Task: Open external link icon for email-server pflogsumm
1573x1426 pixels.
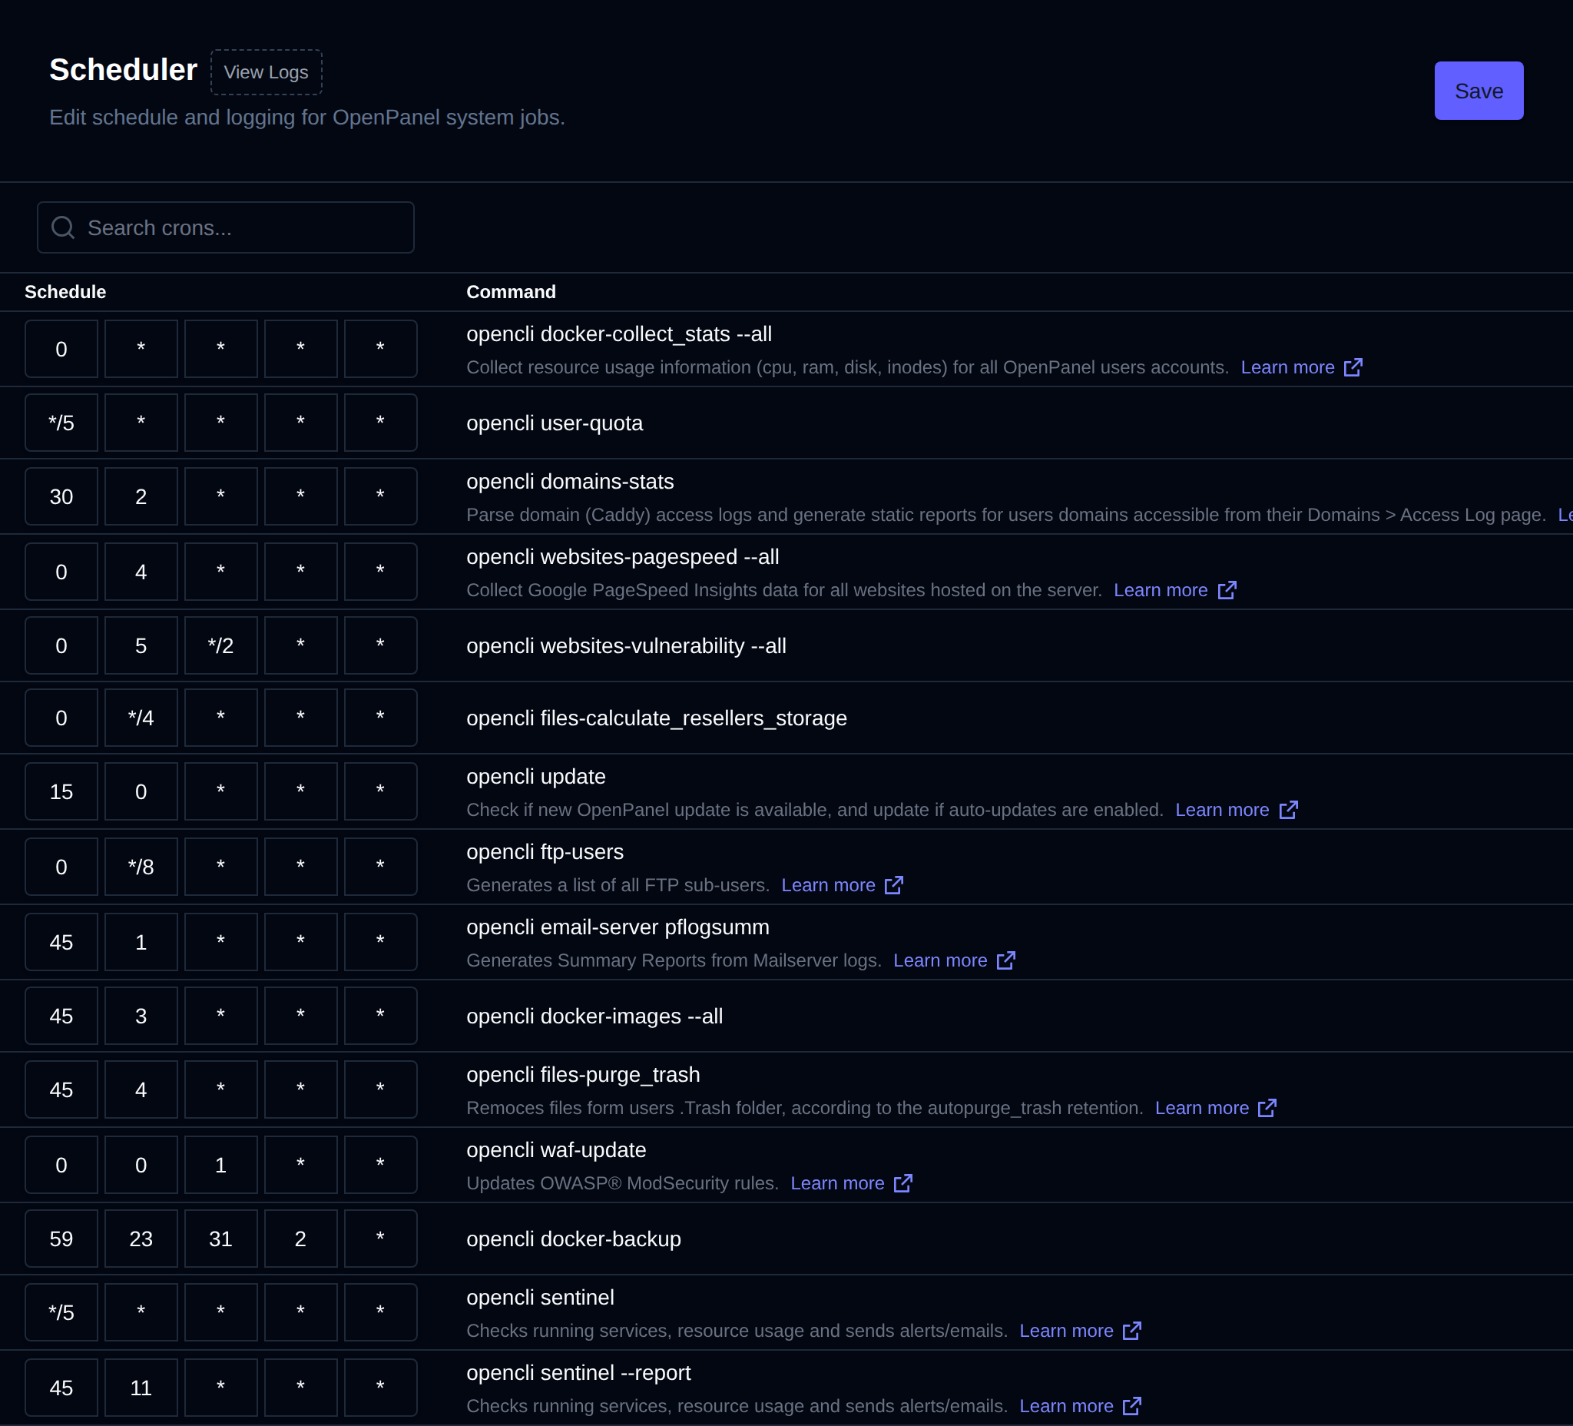Action: point(1005,961)
